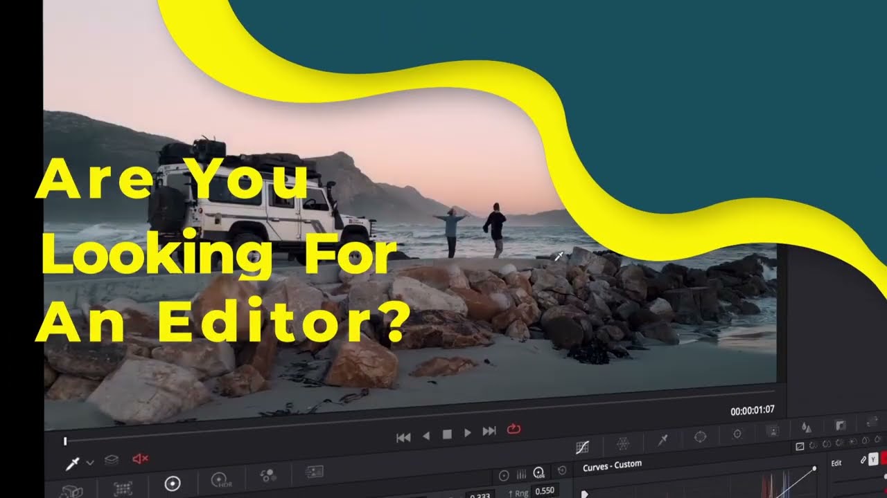Open the Qualifier palette

pyautogui.click(x=662, y=441)
